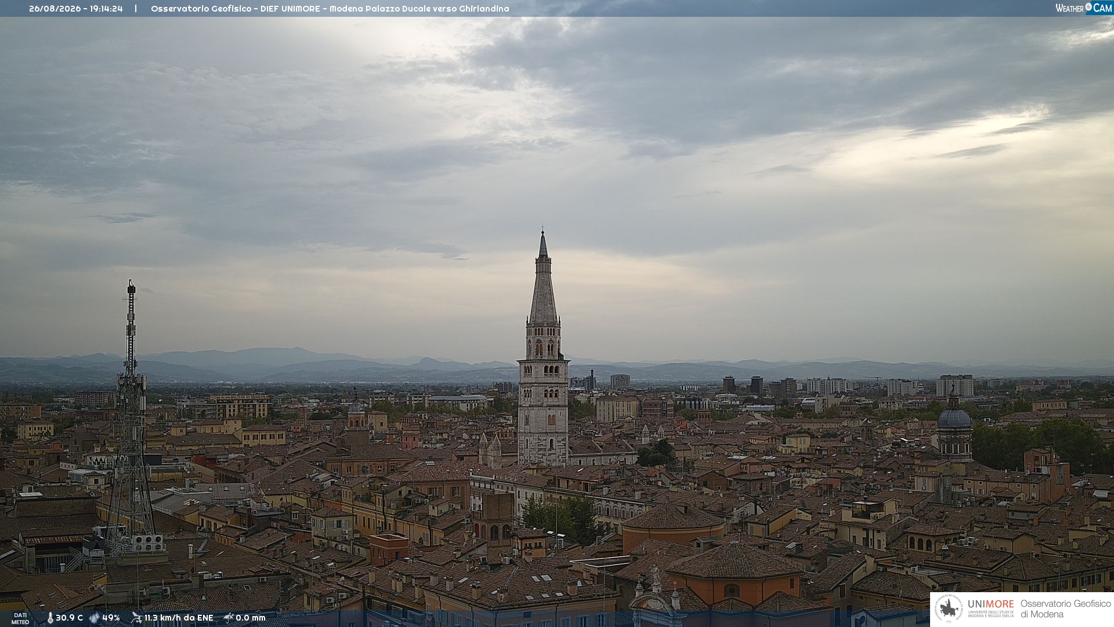Click the humidity water drops icon
The image size is (1114, 627).
coord(95,618)
